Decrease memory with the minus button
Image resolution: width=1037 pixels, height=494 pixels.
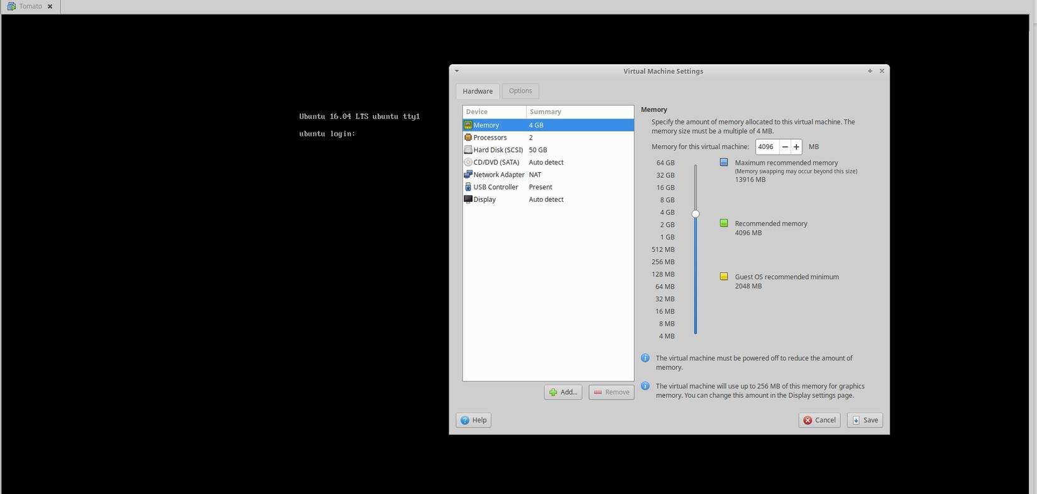coord(785,146)
